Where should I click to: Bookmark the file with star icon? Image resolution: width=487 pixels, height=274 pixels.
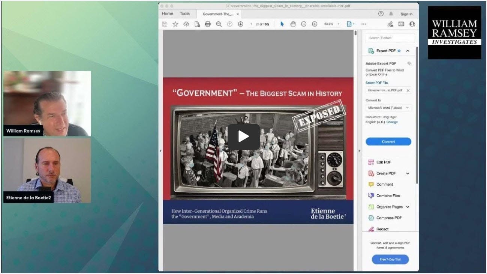(x=175, y=24)
